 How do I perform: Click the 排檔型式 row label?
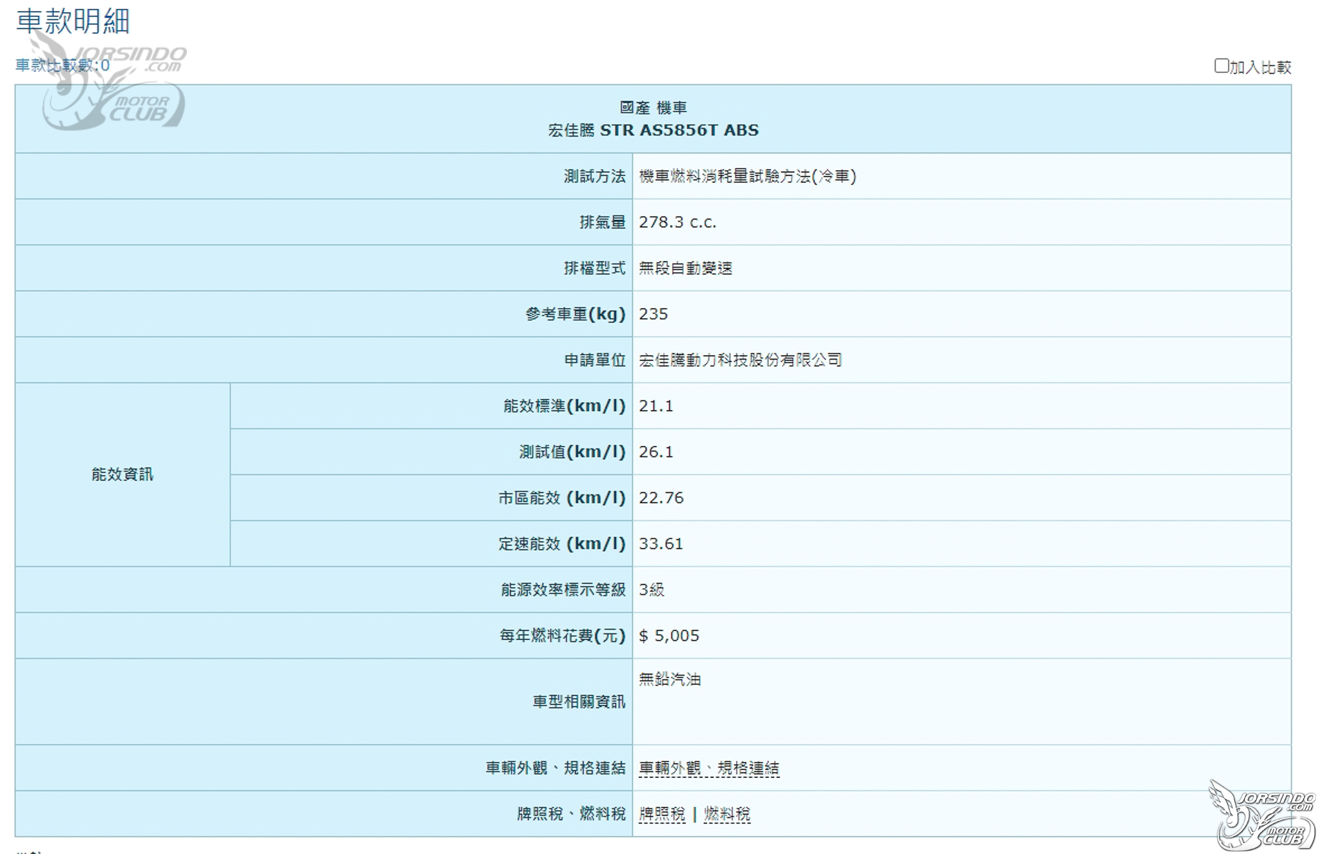(x=594, y=268)
